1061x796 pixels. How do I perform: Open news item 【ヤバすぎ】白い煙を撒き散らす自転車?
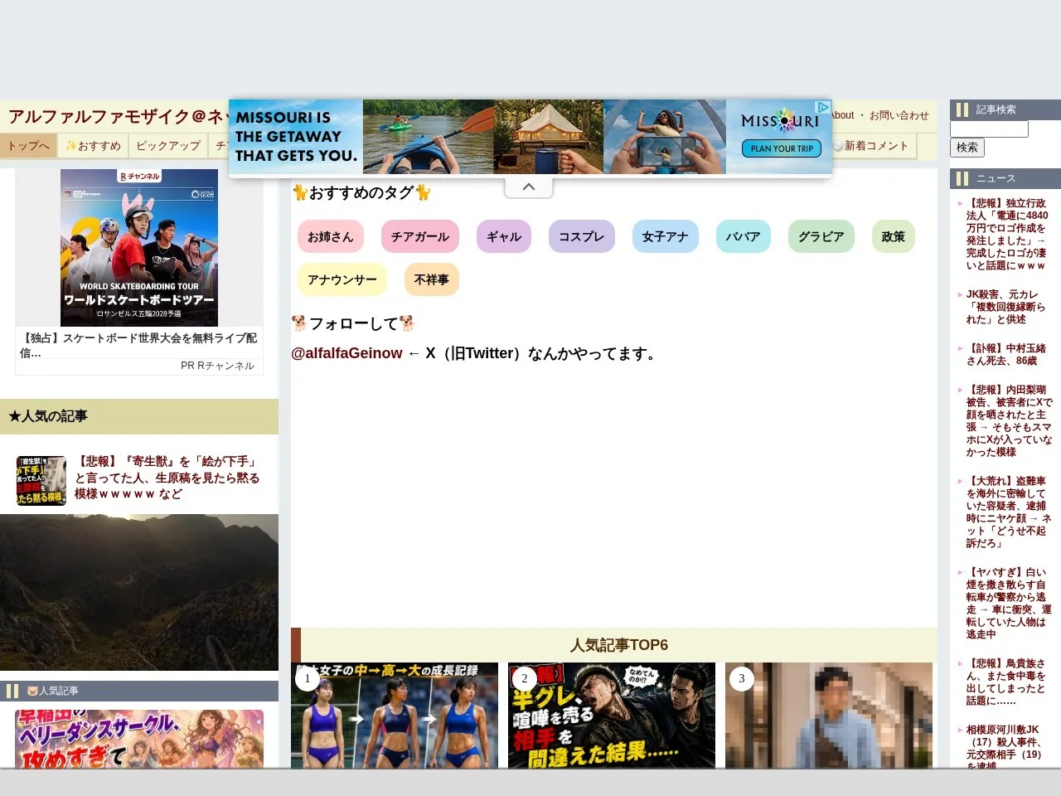coord(1008,603)
